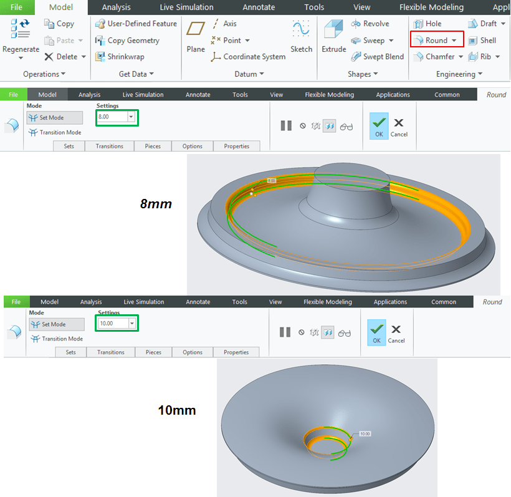
Task: Click the Shrinkwrap icon
Action: click(120, 57)
